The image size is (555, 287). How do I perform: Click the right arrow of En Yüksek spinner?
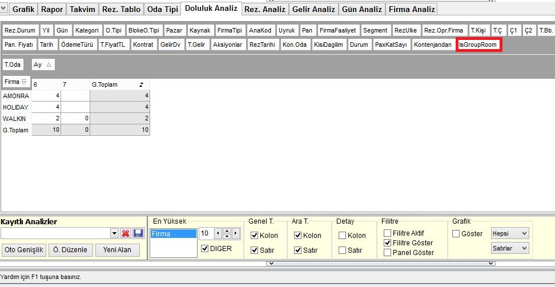click(x=235, y=233)
